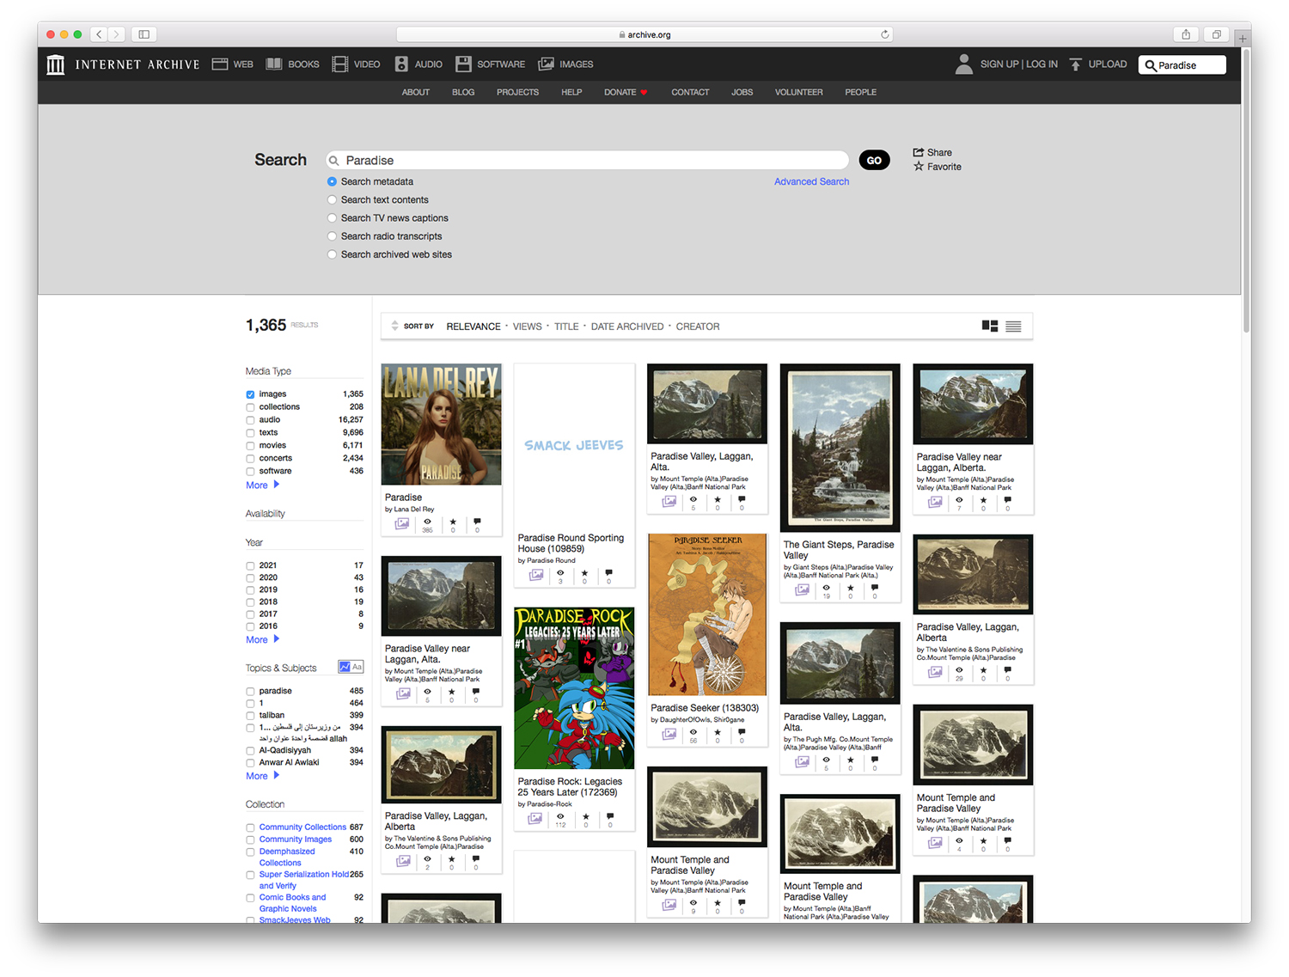Image resolution: width=1289 pixels, height=977 pixels.
Task: Sort results by Date Archived
Action: 627,327
